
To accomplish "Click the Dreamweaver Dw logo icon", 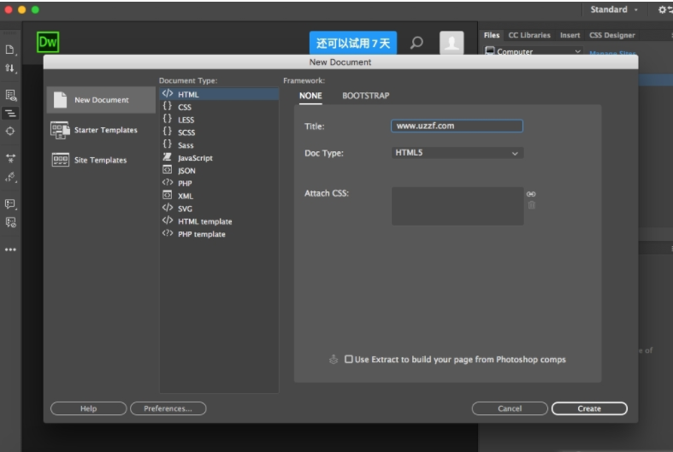I will [x=48, y=42].
